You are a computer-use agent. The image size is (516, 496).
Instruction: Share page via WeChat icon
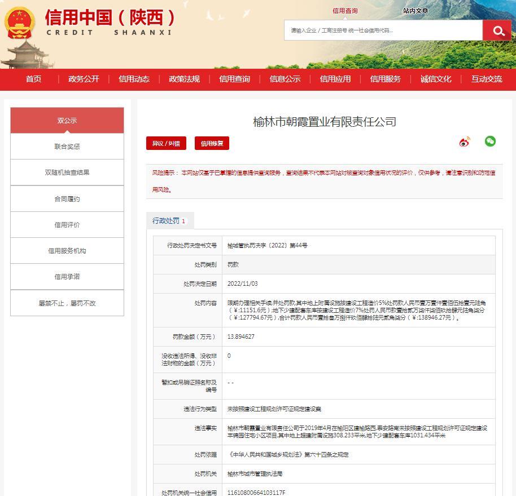[x=490, y=141]
